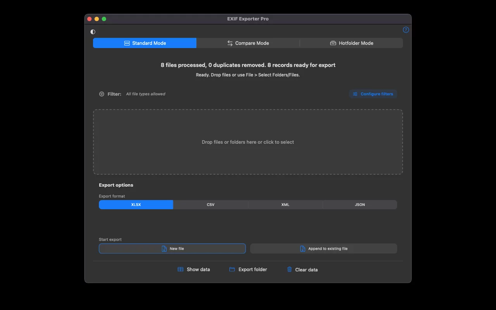Choose XML as export format
Screen dimensions: 496x310
(x=285, y=205)
